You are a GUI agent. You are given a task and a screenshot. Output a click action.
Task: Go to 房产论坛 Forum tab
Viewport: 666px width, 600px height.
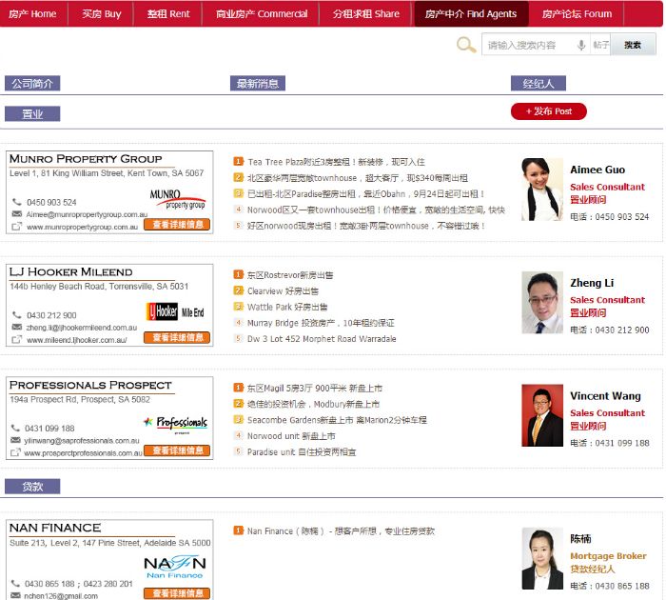coord(577,14)
